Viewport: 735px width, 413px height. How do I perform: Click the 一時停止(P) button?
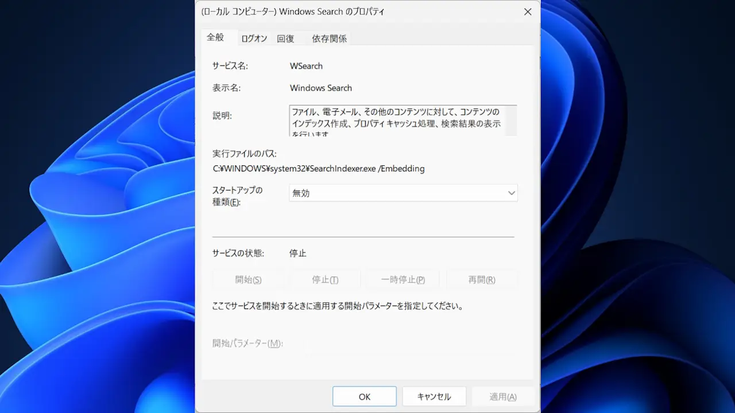(x=403, y=280)
